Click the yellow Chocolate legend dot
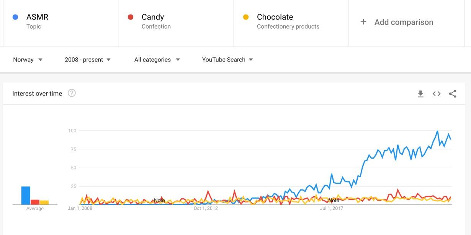The height and width of the screenshot is (235, 471). pos(246,17)
